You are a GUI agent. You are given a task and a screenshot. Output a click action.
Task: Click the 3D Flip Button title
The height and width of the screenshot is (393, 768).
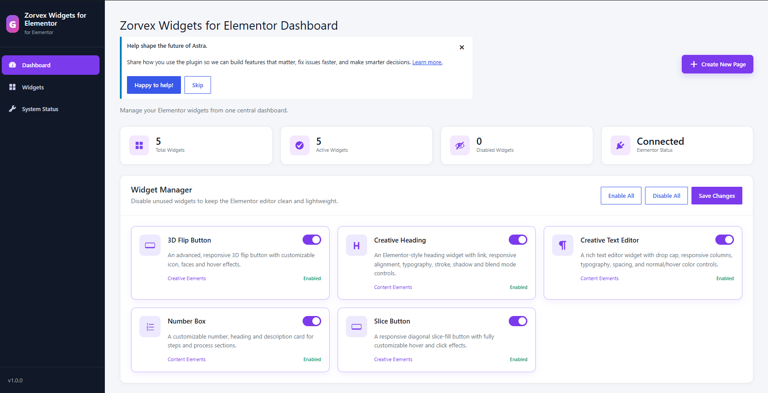pos(189,240)
